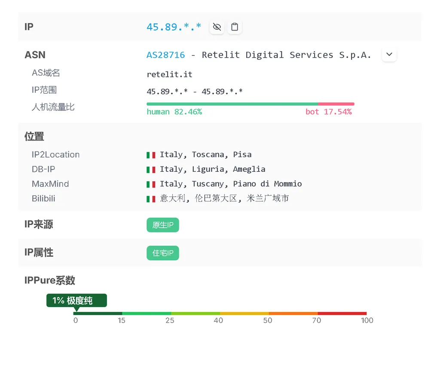Screen dimensions: 440x365
Task: Click the Italian flag beside the DB-IP location
Action: pos(151,169)
